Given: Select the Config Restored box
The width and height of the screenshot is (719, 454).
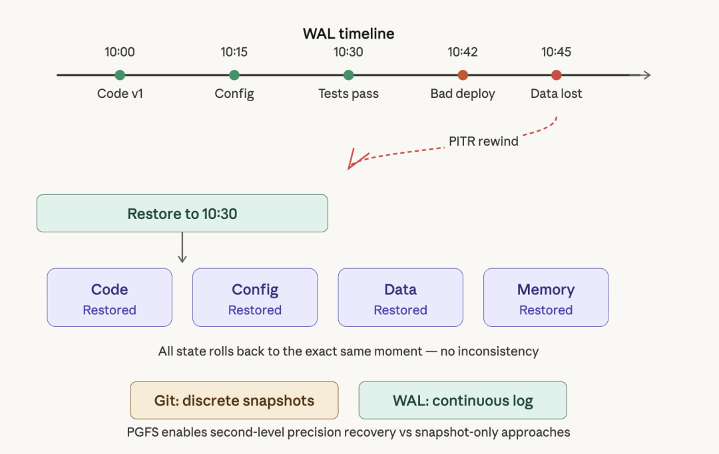Looking at the screenshot, I should tap(255, 298).
